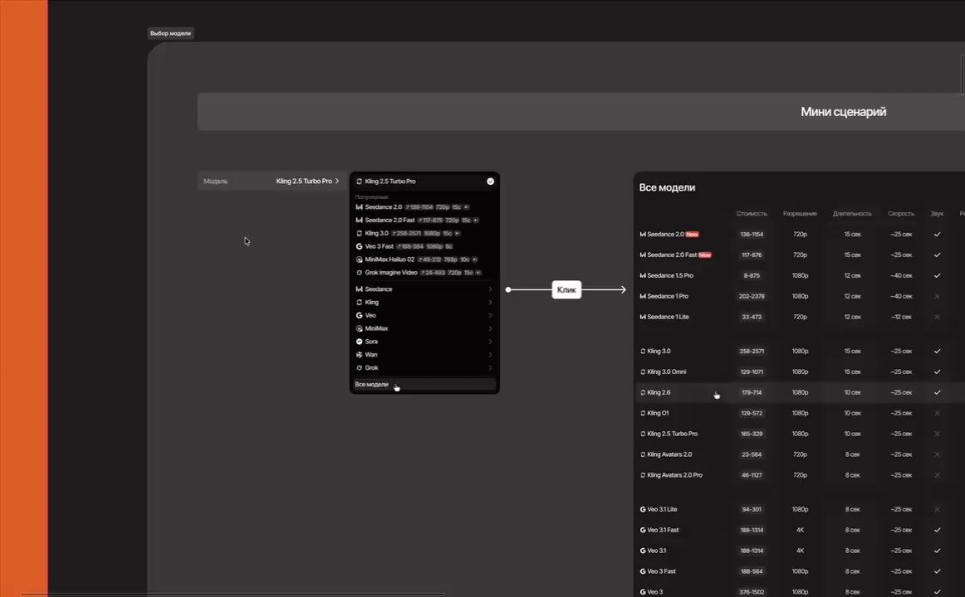This screenshot has height=597, width=965.
Task: Click the Мини сценарий title banner
Action: pyautogui.click(x=581, y=112)
